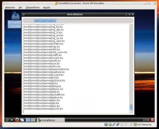This screenshot has width=159, height=129.
Task: Open the GhostBSD start menu in taskbar
Action: tap(7, 120)
